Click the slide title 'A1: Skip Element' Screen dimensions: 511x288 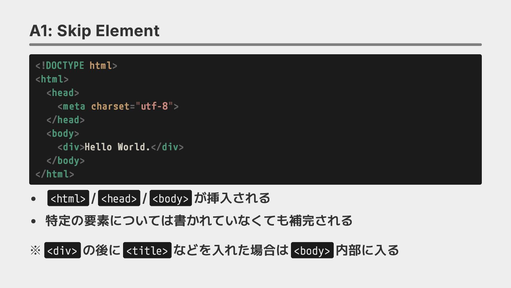(94, 31)
